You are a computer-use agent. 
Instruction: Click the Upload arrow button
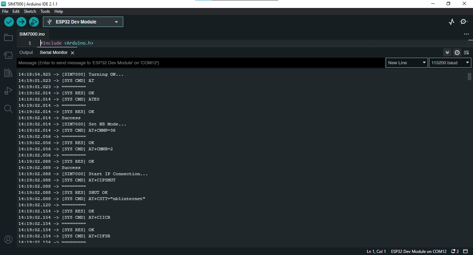[21, 22]
